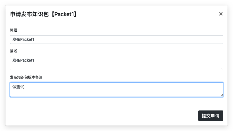Click the empty footer area left of 提交申请
The height and width of the screenshot is (131, 233).
click(100, 116)
